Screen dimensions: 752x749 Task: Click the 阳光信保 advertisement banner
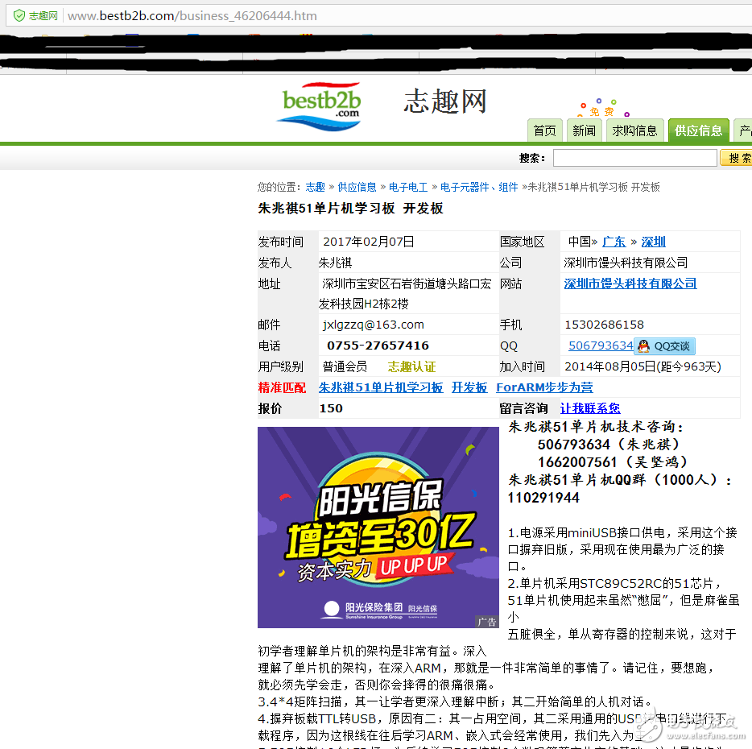point(378,528)
